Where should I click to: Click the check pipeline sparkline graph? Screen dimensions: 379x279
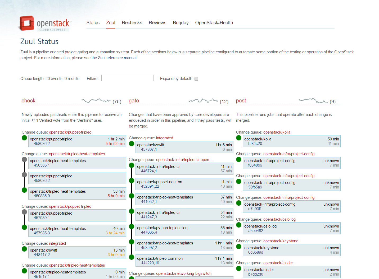[96, 101]
